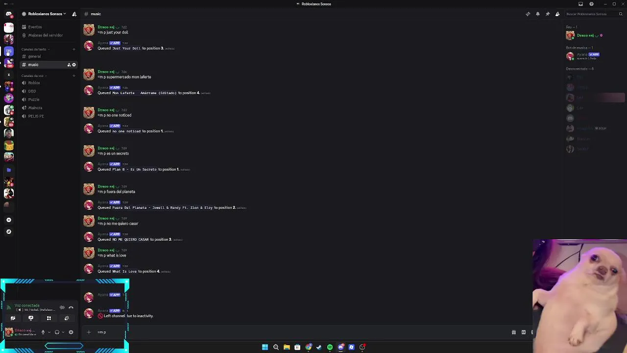627x353 pixels.
Task: Open Ayana avatar beside Just Your Doll
Action: coord(89,46)
